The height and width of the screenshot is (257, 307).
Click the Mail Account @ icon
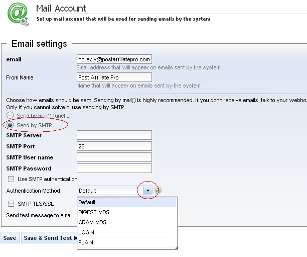pyautogui.click(x=18, y=14)
